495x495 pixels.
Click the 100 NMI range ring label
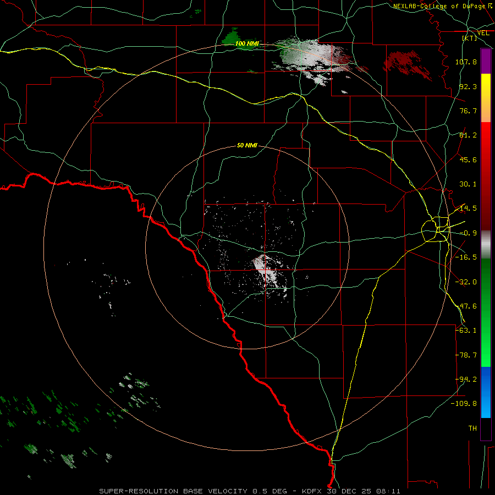coord(247,43)
